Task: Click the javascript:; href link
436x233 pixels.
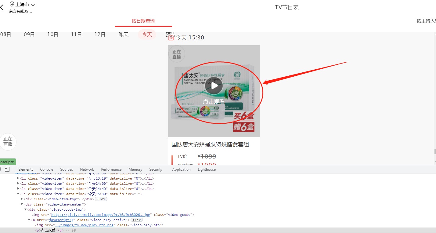Action: tap(61, 220)
